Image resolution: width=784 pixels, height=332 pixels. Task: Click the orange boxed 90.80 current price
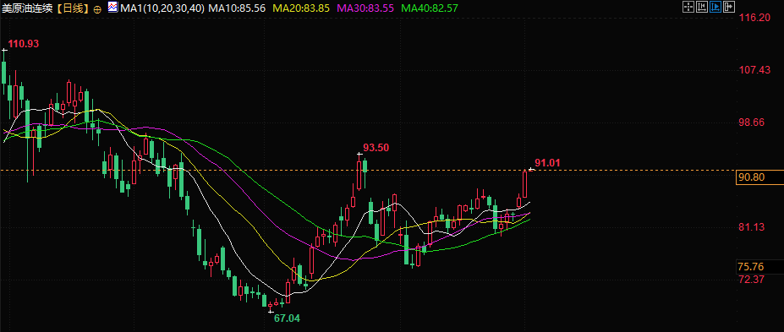[759, 177]
